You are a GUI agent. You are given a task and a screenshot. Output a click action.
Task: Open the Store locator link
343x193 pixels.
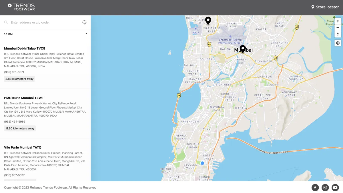click(x=325, y=7)
